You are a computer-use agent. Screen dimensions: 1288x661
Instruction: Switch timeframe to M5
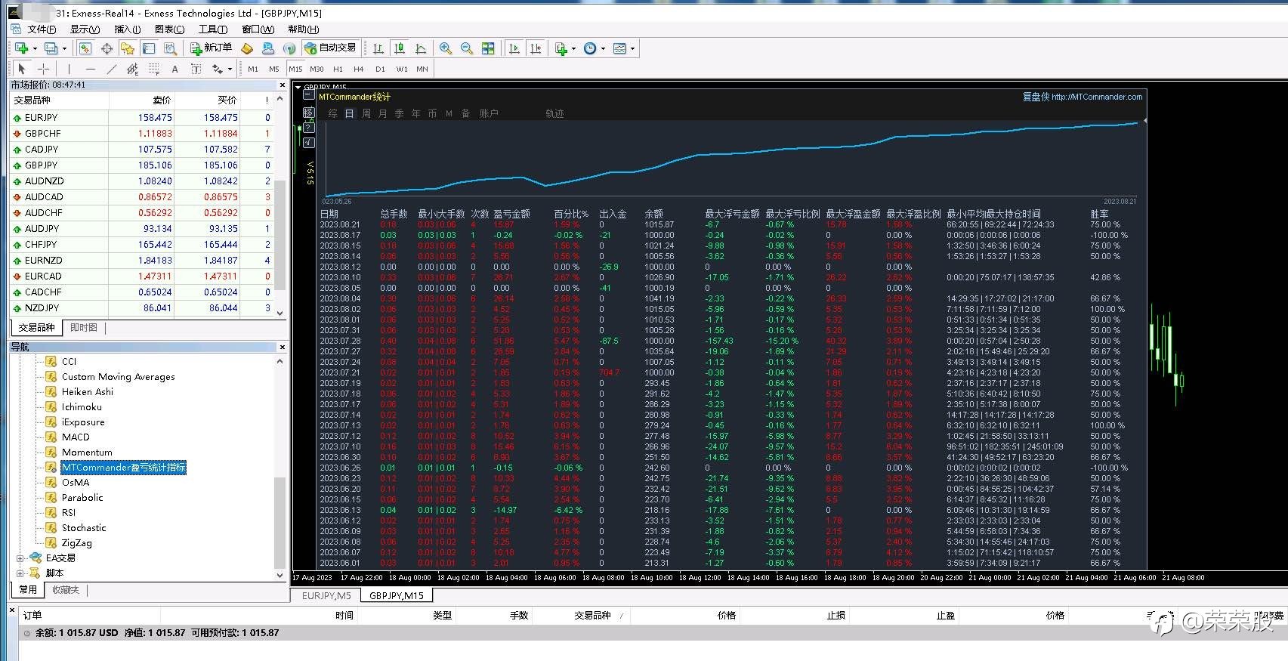pos(274,69)
